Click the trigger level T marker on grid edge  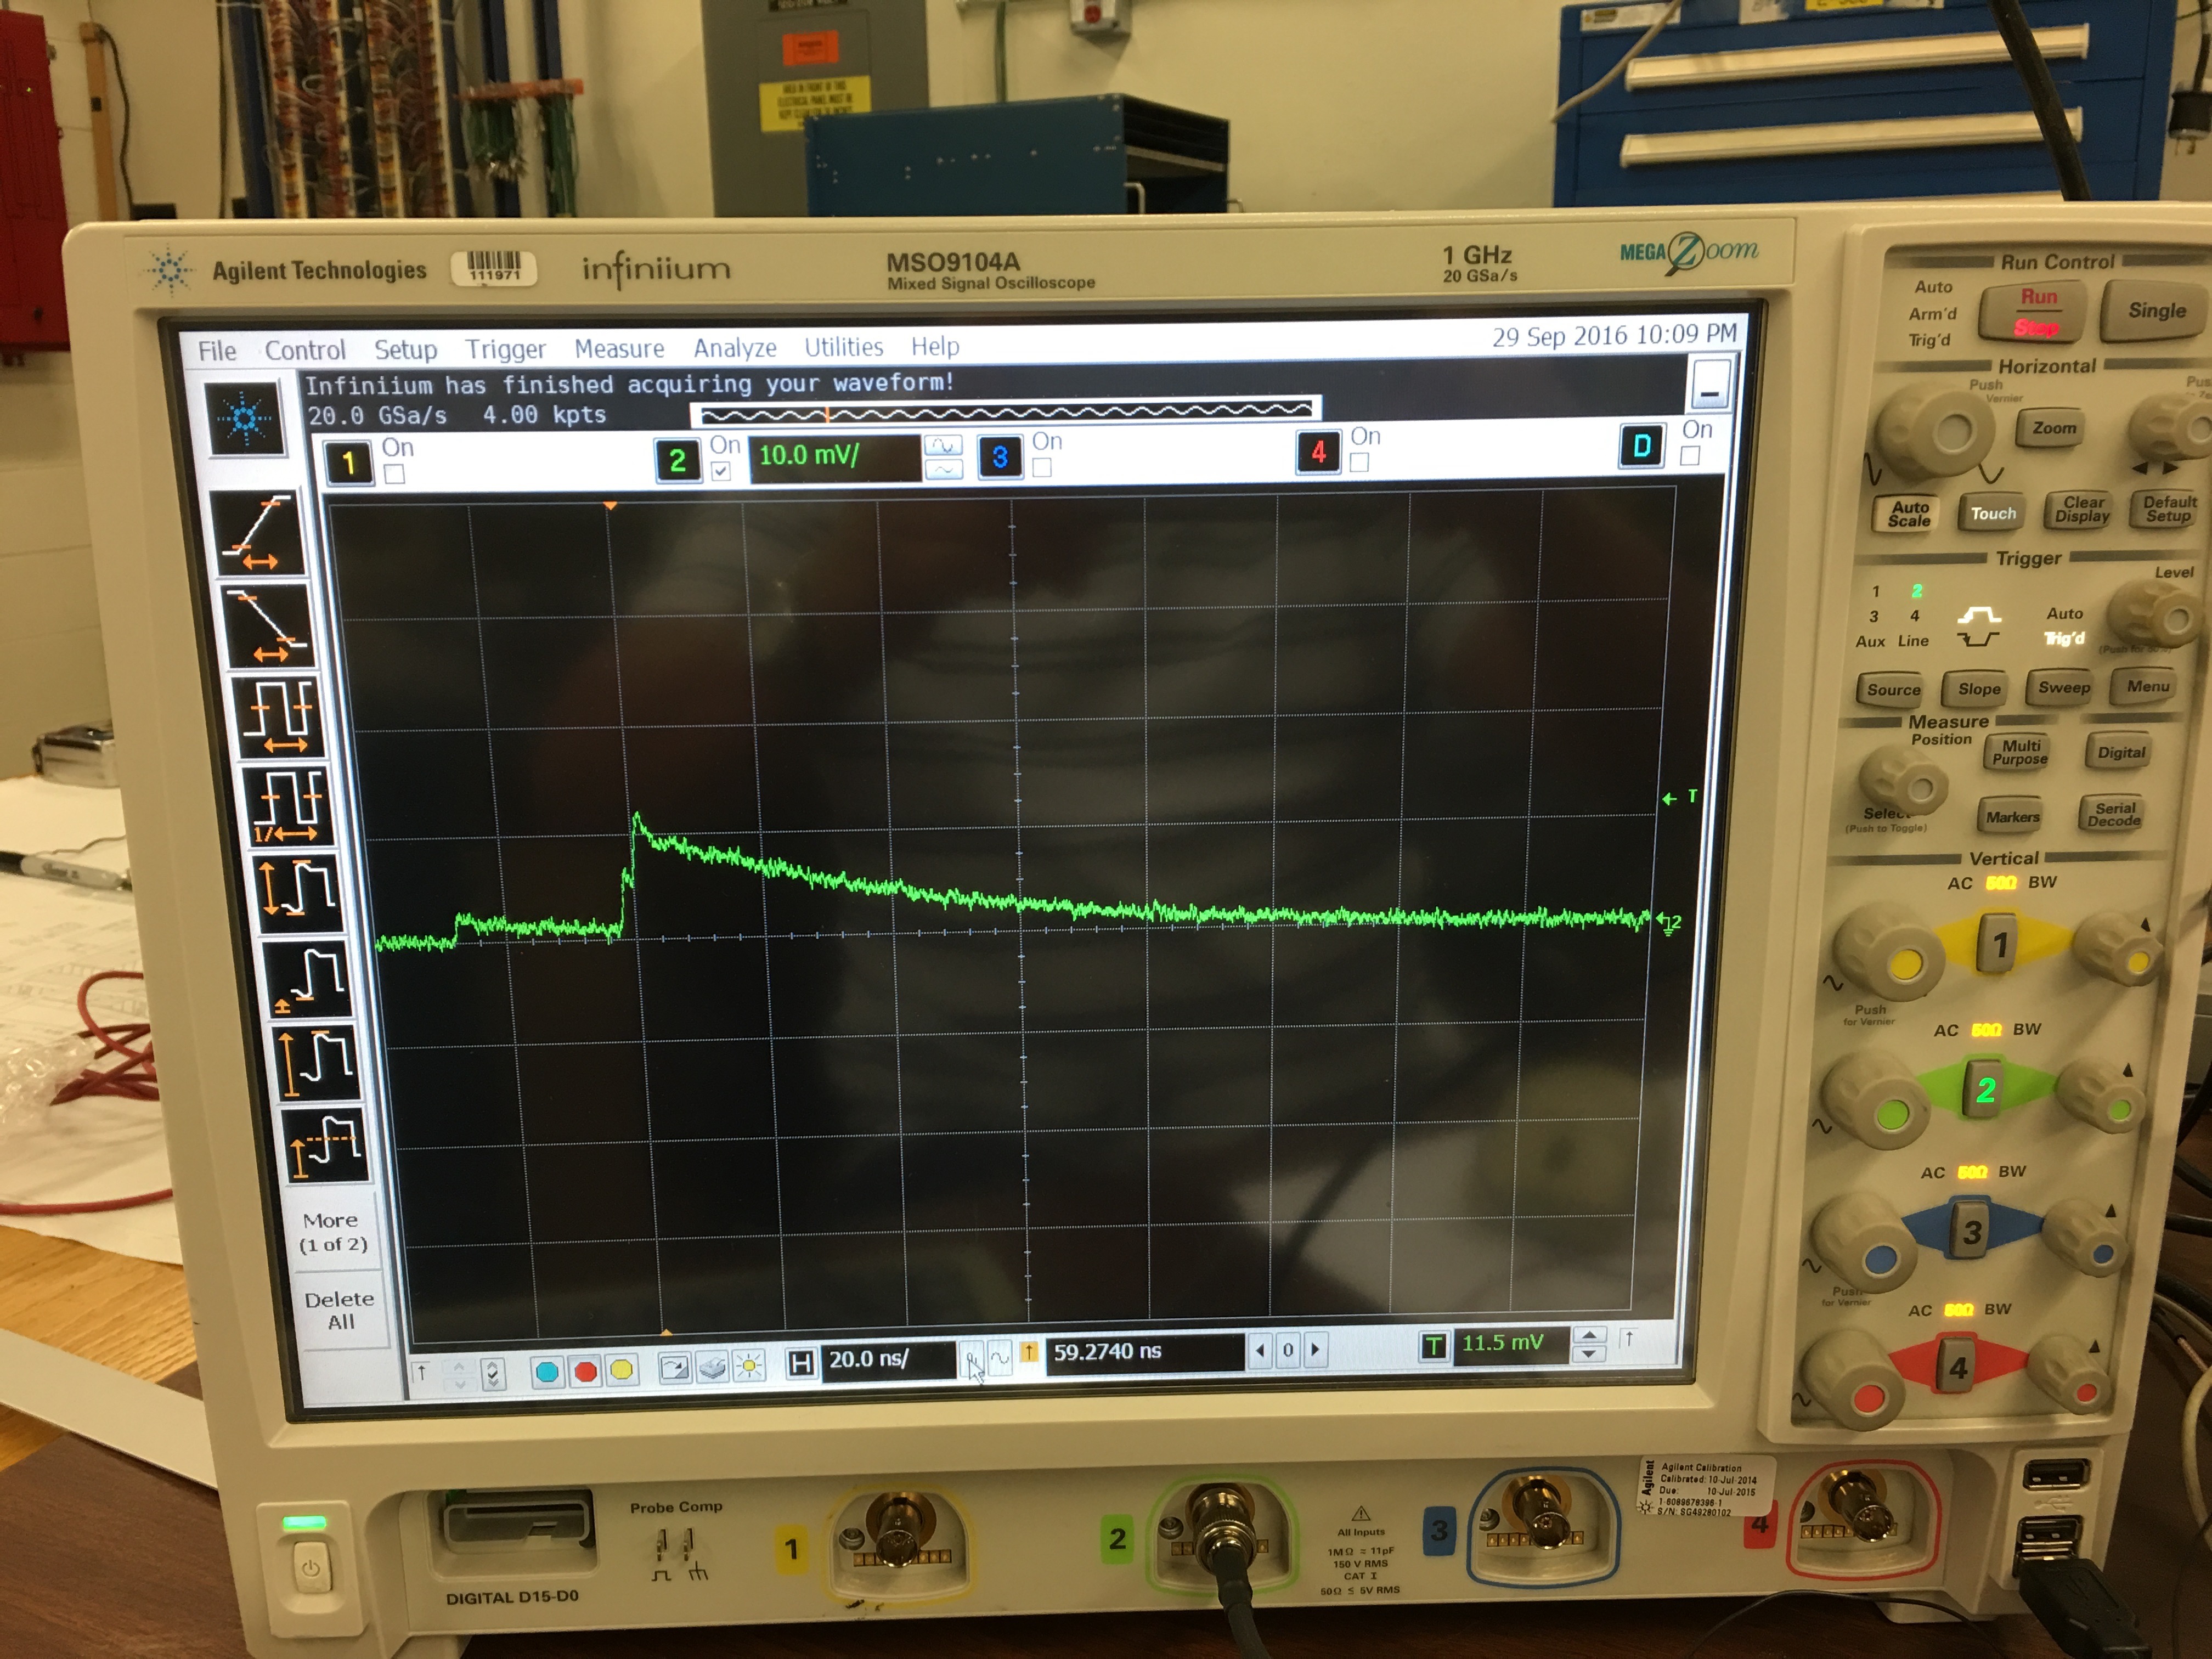(1679, 797)
